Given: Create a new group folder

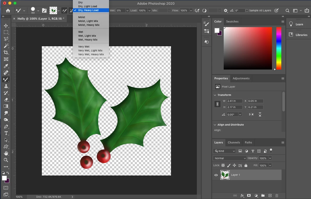Looking at the screenshot, I should point(263,196).
